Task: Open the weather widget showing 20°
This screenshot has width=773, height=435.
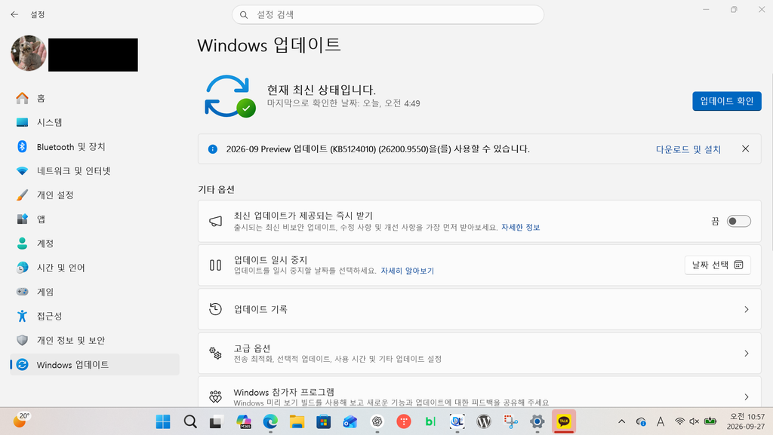Action: [20, 421]
